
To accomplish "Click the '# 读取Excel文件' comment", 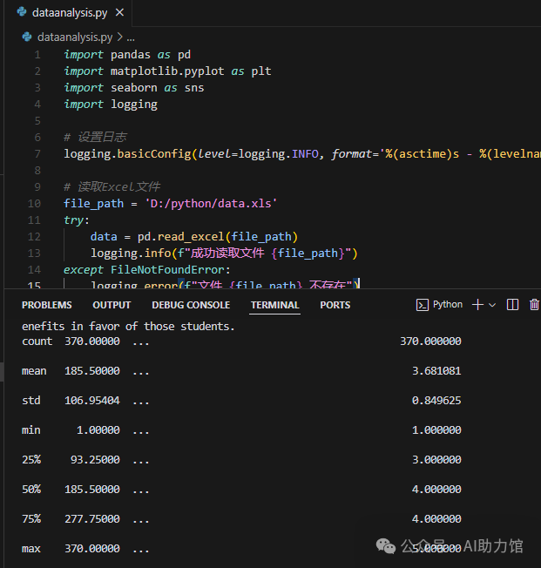I will click(112, 187).
